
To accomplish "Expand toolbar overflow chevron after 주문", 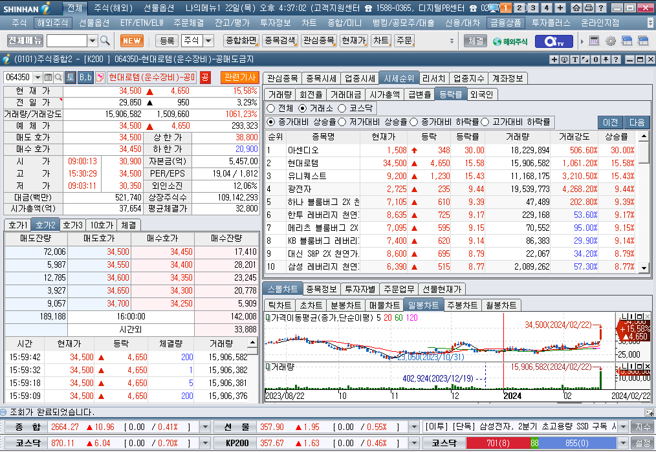I will point(452,41).
